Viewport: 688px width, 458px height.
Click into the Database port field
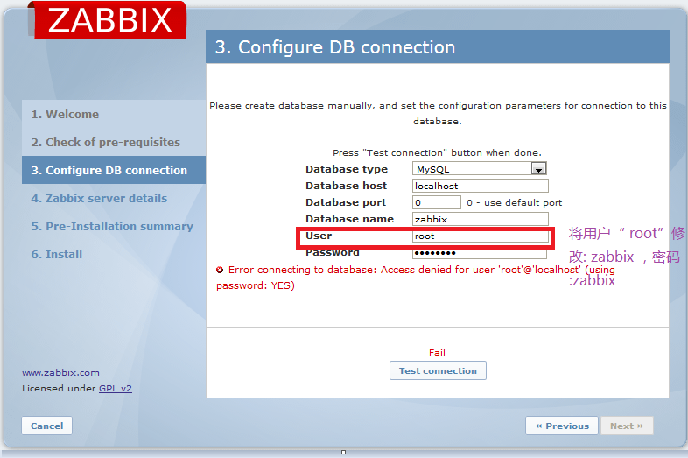[x=437, y=202]
